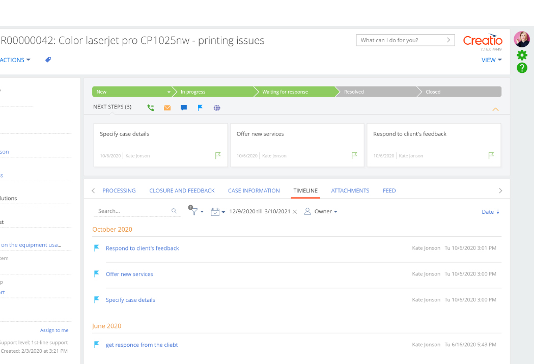Switch to the Attachments tab
Screen dimensions: 534x364
pos(350,190)
